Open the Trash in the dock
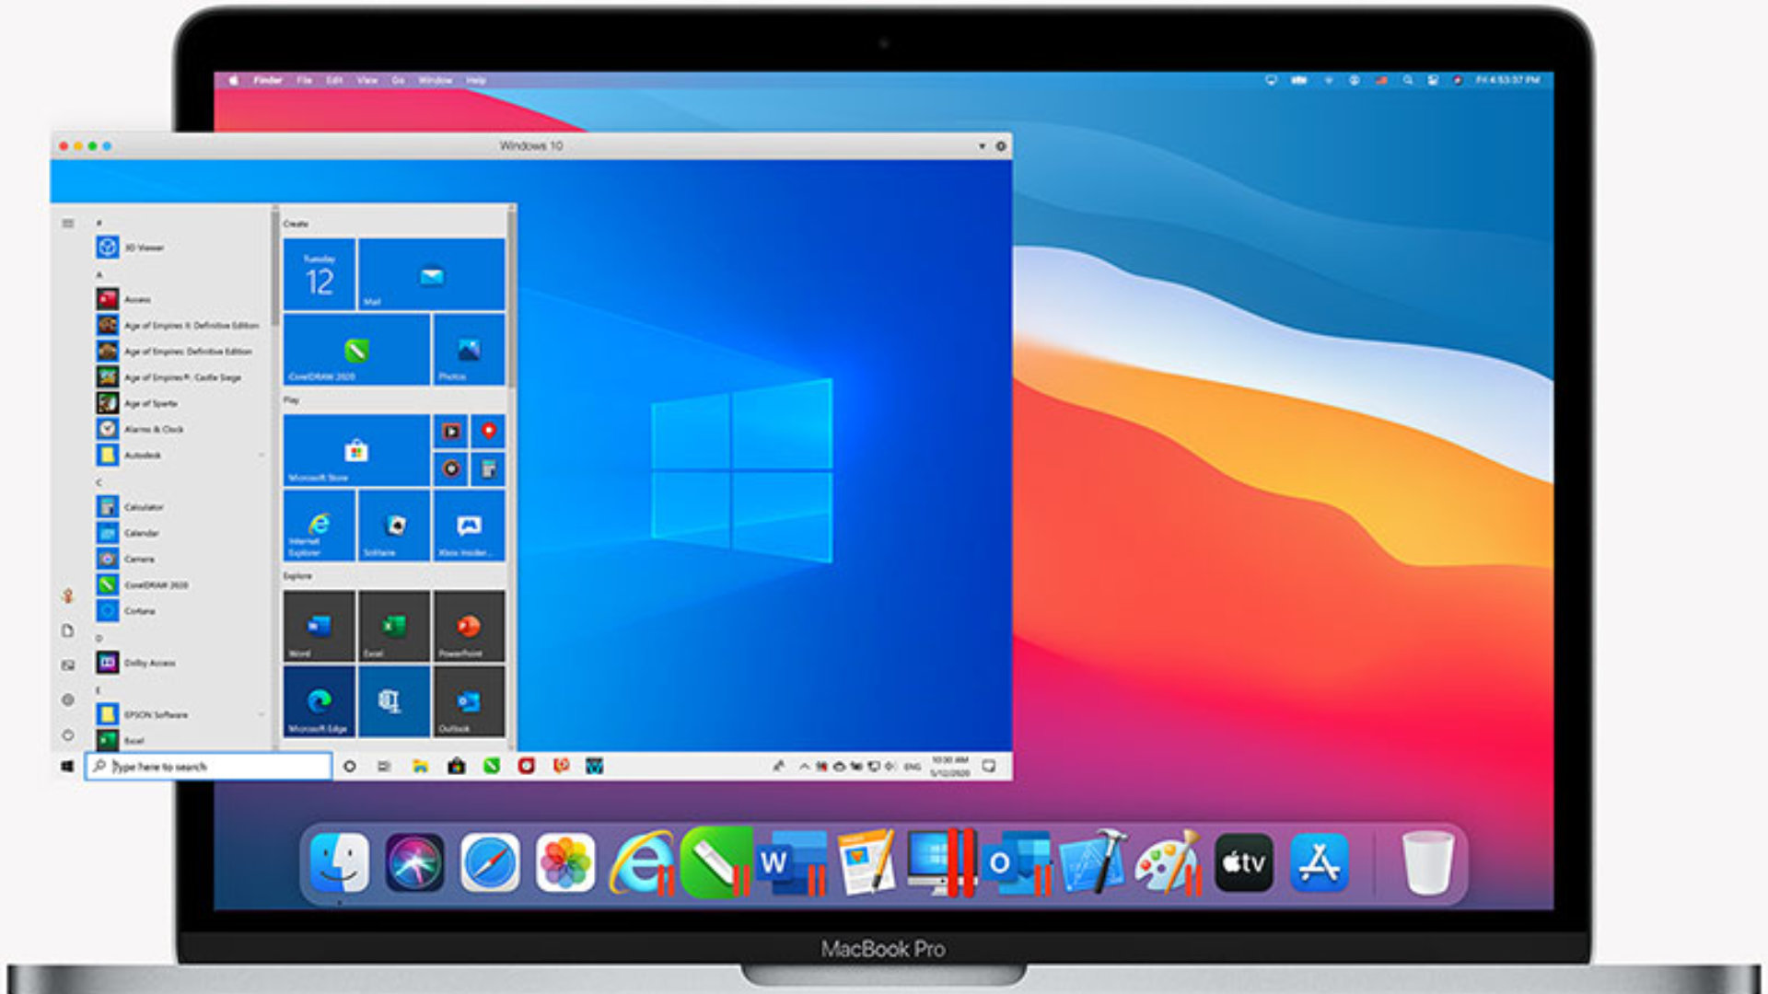The image size is (1768, 994). click(1427, 862)
